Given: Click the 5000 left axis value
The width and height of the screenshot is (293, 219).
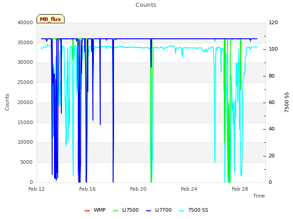Looking at the screenshot, I should [x=27, y=162].
